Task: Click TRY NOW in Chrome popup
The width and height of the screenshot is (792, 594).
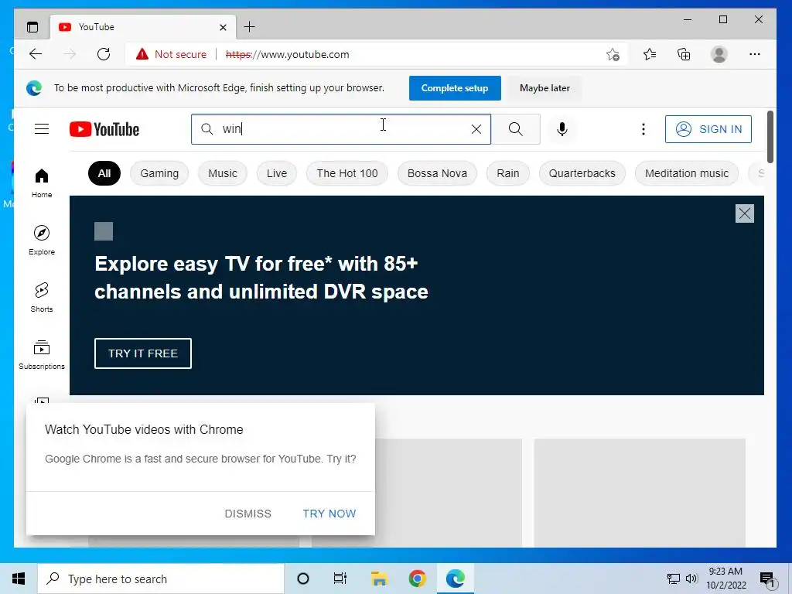Action: coord(329,514)
